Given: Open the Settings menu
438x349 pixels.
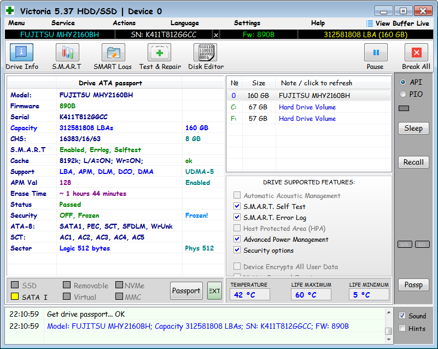Looking at the screenshot, I should click(247, 23).
